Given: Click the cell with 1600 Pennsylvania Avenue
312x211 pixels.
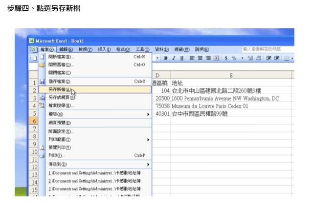Looking at the screenshot, I should click(x=231, y=98).
